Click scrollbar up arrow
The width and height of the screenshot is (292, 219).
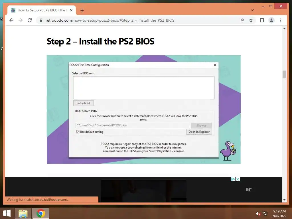pyautogui.click(x=284, y=28)
